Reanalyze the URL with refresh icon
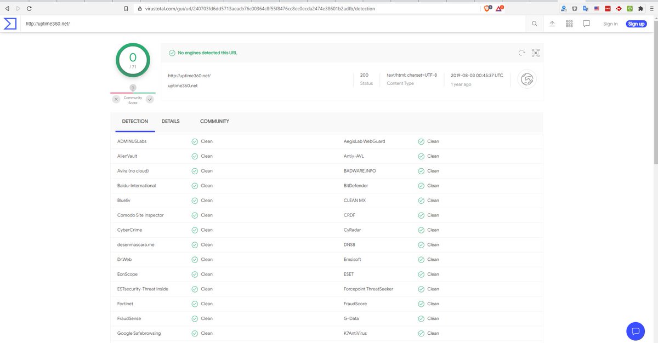Viewport: 658px width, 343px height. coord(522,53)
